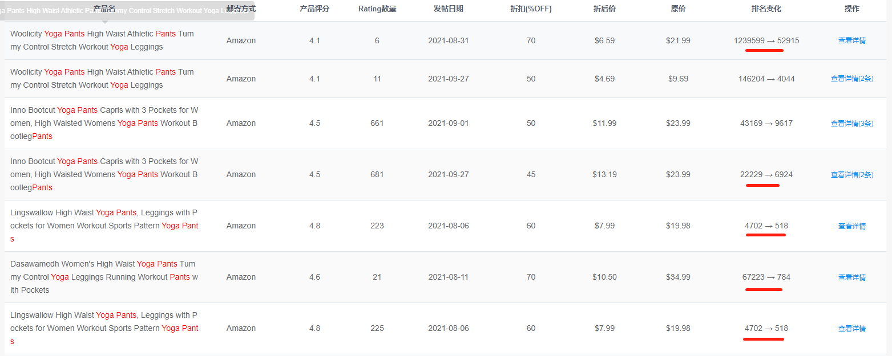View details for Lingswallow row with 223 ratings
This screenshot has width=892, height=356.
pyautogui.click(x=851, y=226)
